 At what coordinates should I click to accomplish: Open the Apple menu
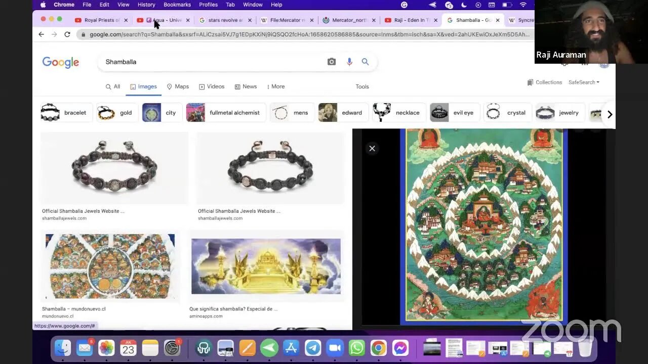coord(43,5)
